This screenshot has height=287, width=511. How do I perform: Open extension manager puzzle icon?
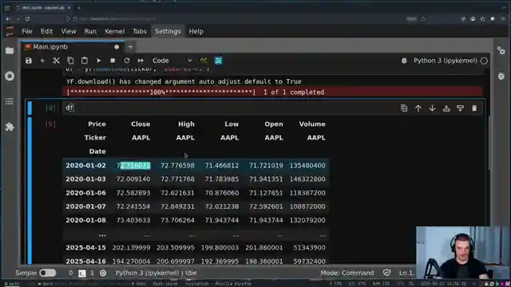pyautogui.click(x=10, y=127)
